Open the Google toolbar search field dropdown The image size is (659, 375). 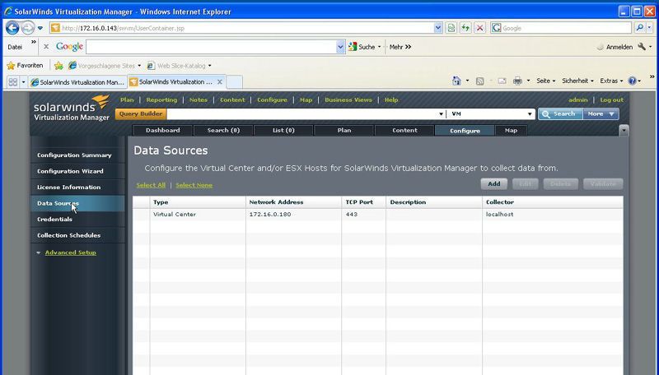pyautogui.click(x=340, y=47)
